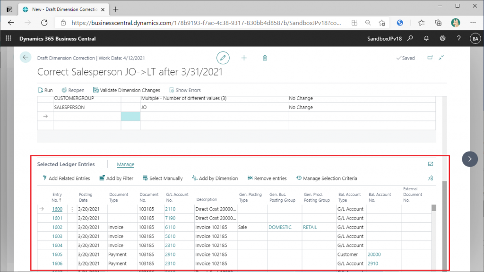Run the dimension correction

pos(45,90)
